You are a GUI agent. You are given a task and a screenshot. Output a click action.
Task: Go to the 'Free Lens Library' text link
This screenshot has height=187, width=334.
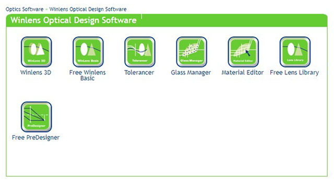pyautogui.click(x=294, y=73)
